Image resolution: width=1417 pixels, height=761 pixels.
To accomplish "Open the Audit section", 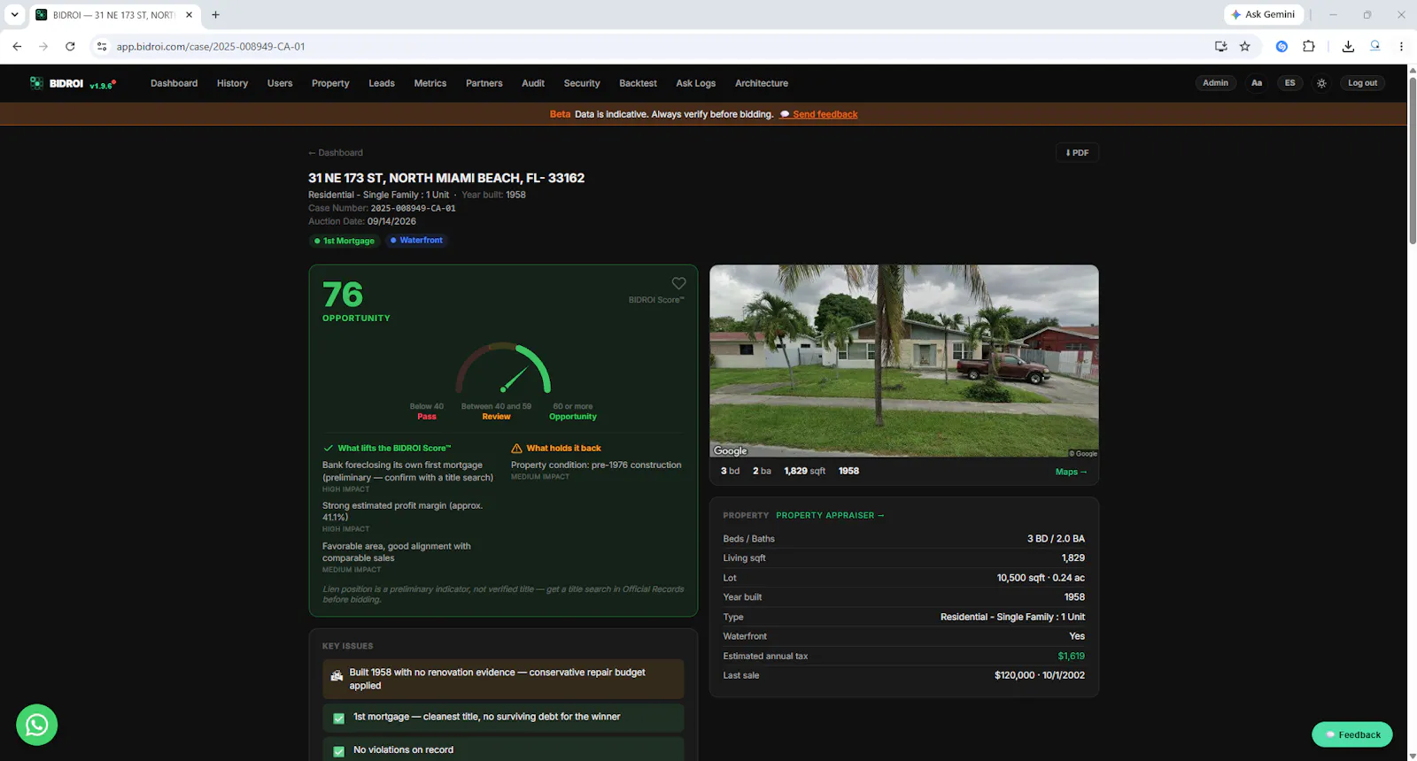I will 533,83.
